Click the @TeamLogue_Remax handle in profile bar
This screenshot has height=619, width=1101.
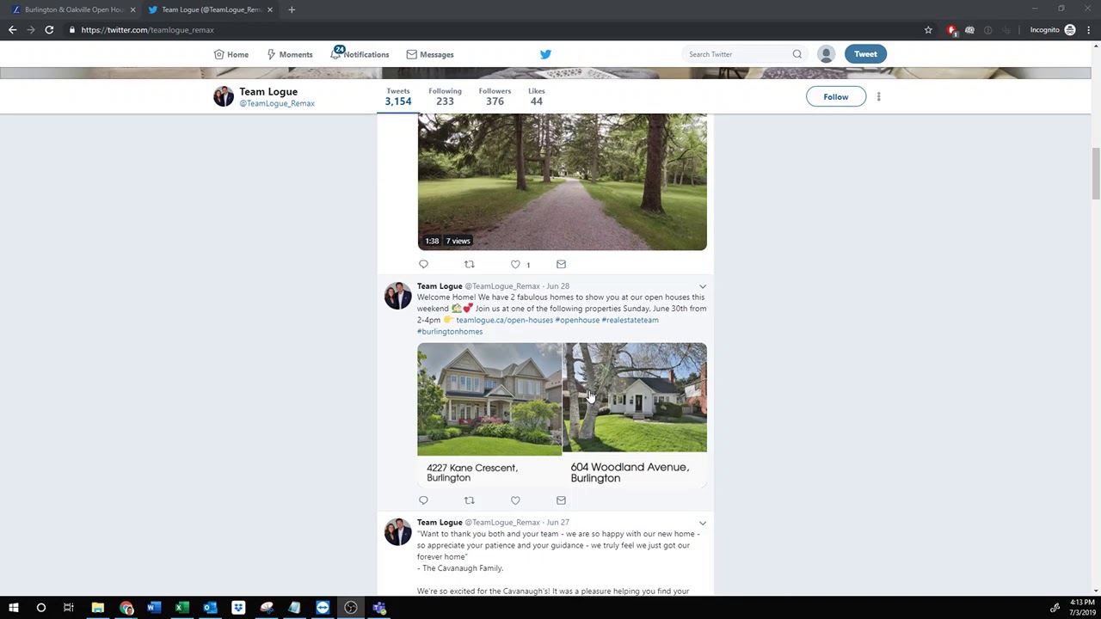pyautogui.click(x=277, y=103)
